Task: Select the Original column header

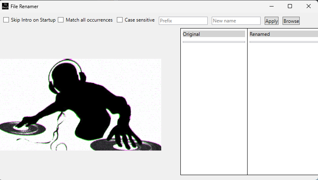Action: tap(214, 34)
